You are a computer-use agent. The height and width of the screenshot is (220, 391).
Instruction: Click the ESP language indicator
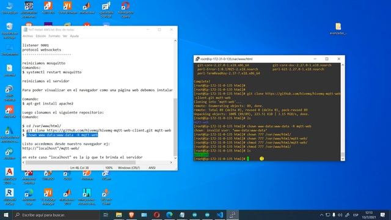(356, 215)
